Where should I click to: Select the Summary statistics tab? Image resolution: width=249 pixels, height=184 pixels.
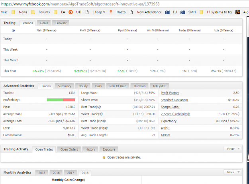(64, 86)
